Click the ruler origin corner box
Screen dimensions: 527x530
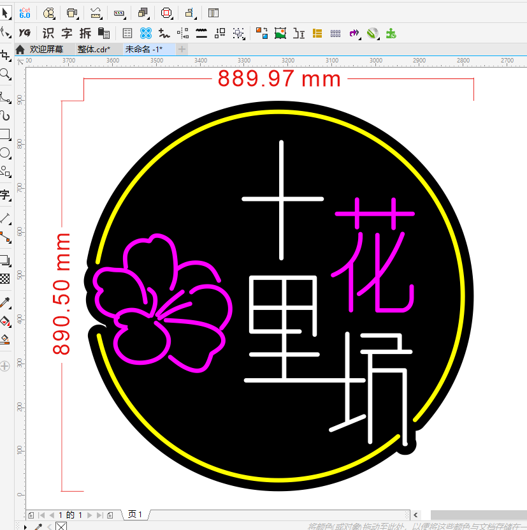(x=20, y=61)
